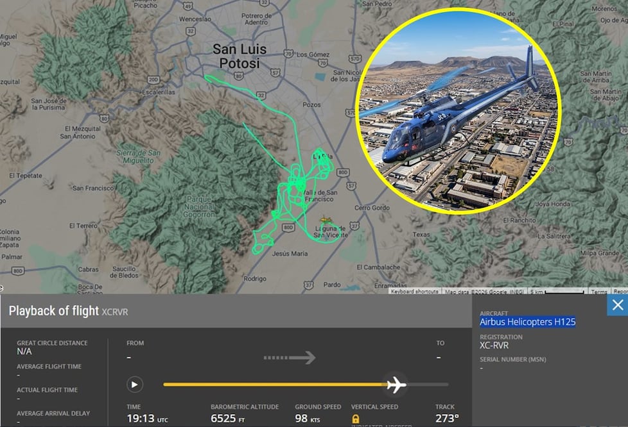Screen dimensions: 628x427
Task: Click the Saucillo de Bledos map label
Action: point(124,272)
